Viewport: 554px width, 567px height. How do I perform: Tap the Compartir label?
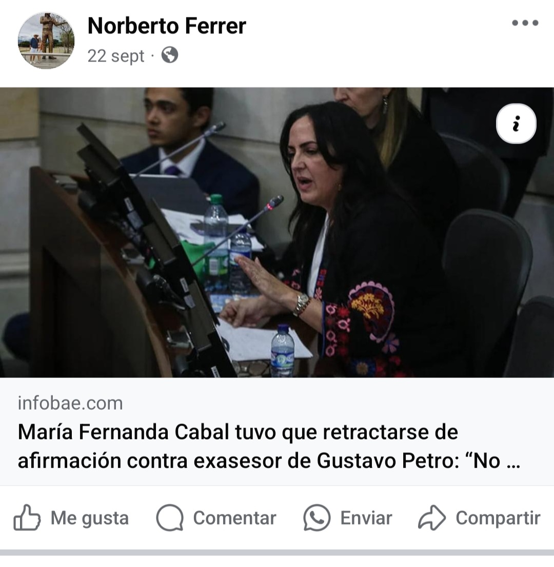498,518
